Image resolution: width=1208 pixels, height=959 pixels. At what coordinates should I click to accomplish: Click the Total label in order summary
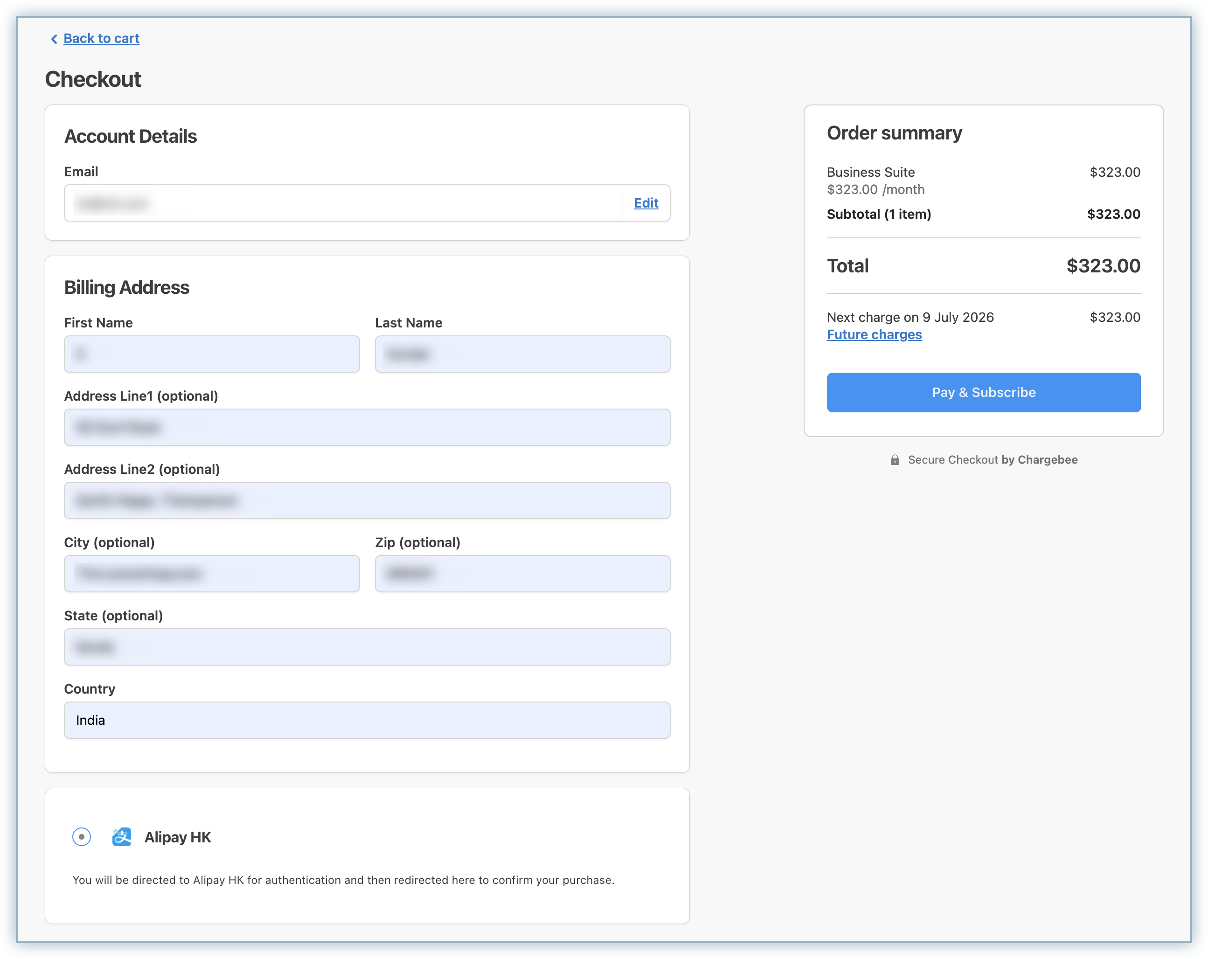[848, 266]
